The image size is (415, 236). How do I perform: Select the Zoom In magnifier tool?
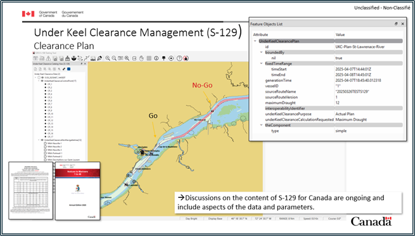tap(108, 58)
